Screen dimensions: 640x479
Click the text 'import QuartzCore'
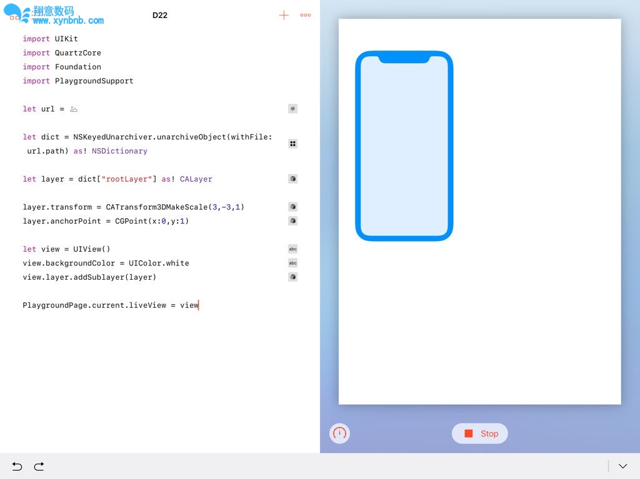tap(62, 52)
